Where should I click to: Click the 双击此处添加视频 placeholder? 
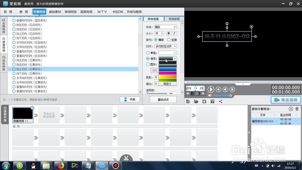(49, 115)
